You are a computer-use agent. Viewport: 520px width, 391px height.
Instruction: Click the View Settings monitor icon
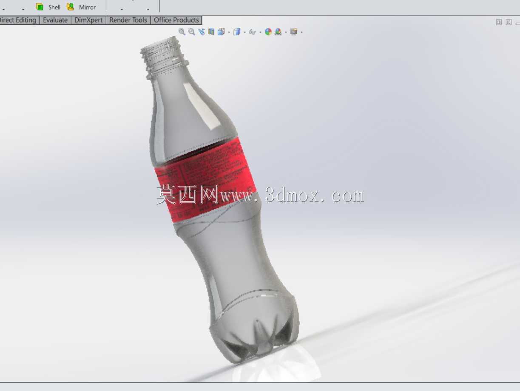coord(294,31)
